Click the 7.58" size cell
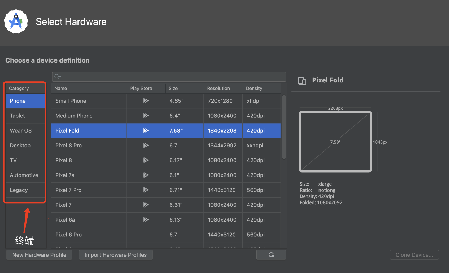 pos(184,130)
